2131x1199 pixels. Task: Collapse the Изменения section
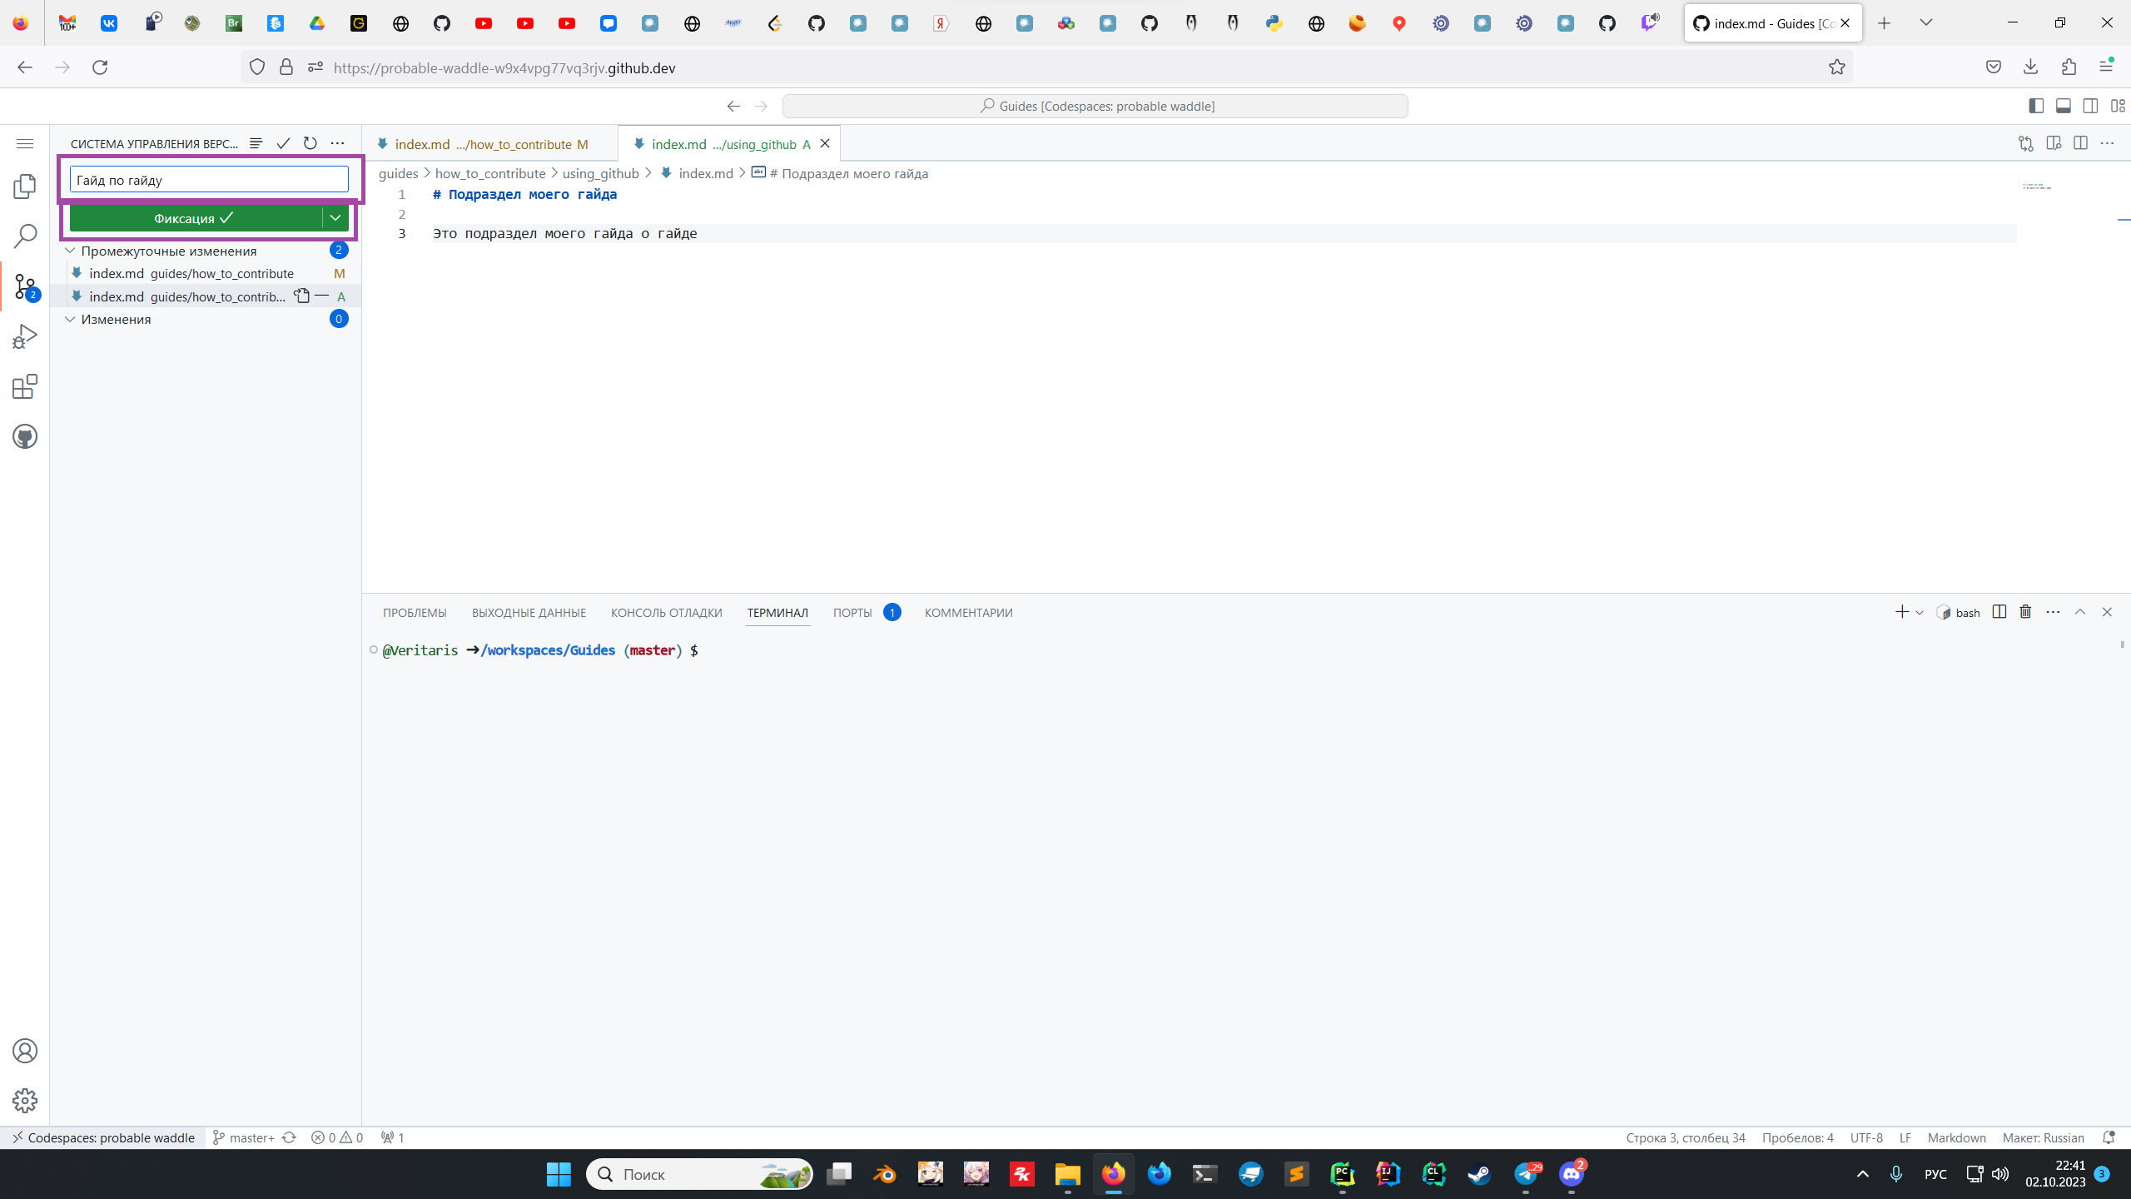coord(70,319)
